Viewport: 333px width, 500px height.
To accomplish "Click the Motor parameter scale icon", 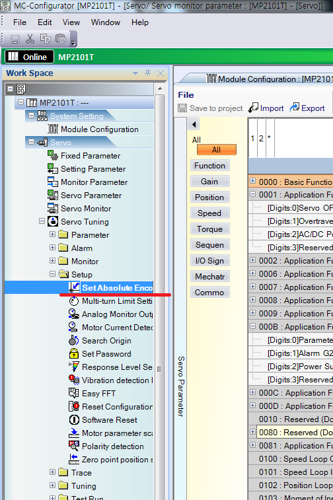I will pos(74,433).
